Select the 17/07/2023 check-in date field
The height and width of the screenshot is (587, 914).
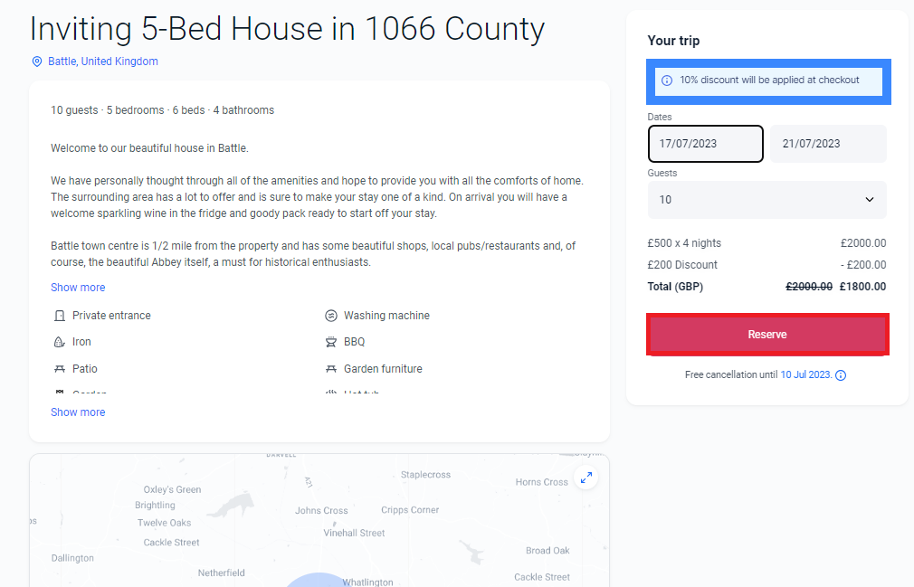point(705,143)
